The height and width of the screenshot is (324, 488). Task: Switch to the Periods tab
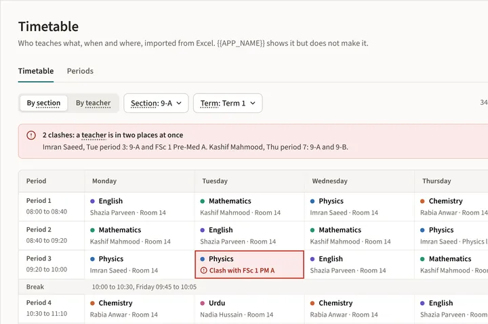click(x=80, y=71)
